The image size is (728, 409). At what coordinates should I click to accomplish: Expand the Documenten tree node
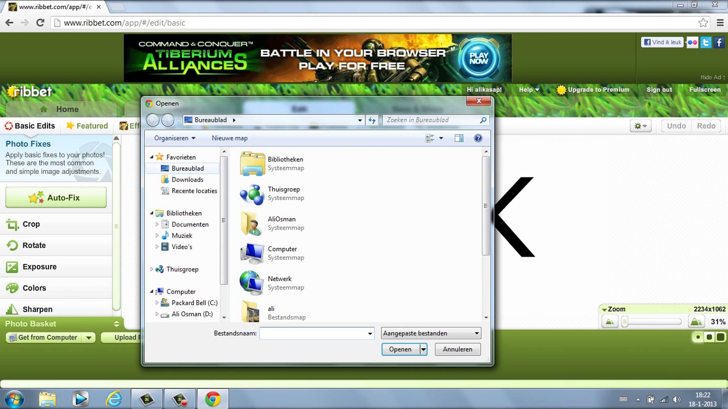pos(157,224)
